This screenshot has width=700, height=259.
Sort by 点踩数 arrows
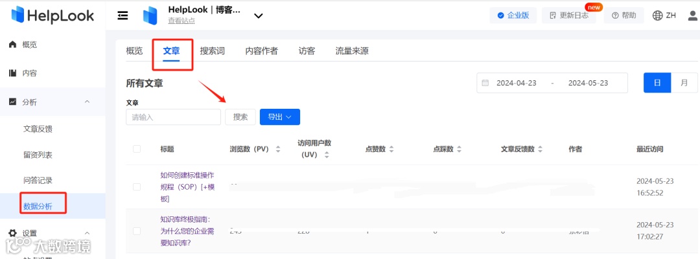click(x=459, y=150)
